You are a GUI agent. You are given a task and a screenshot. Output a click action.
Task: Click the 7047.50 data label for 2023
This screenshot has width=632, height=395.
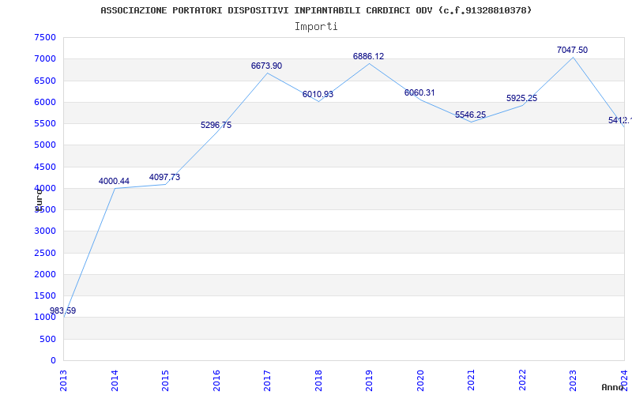point(572,51)
